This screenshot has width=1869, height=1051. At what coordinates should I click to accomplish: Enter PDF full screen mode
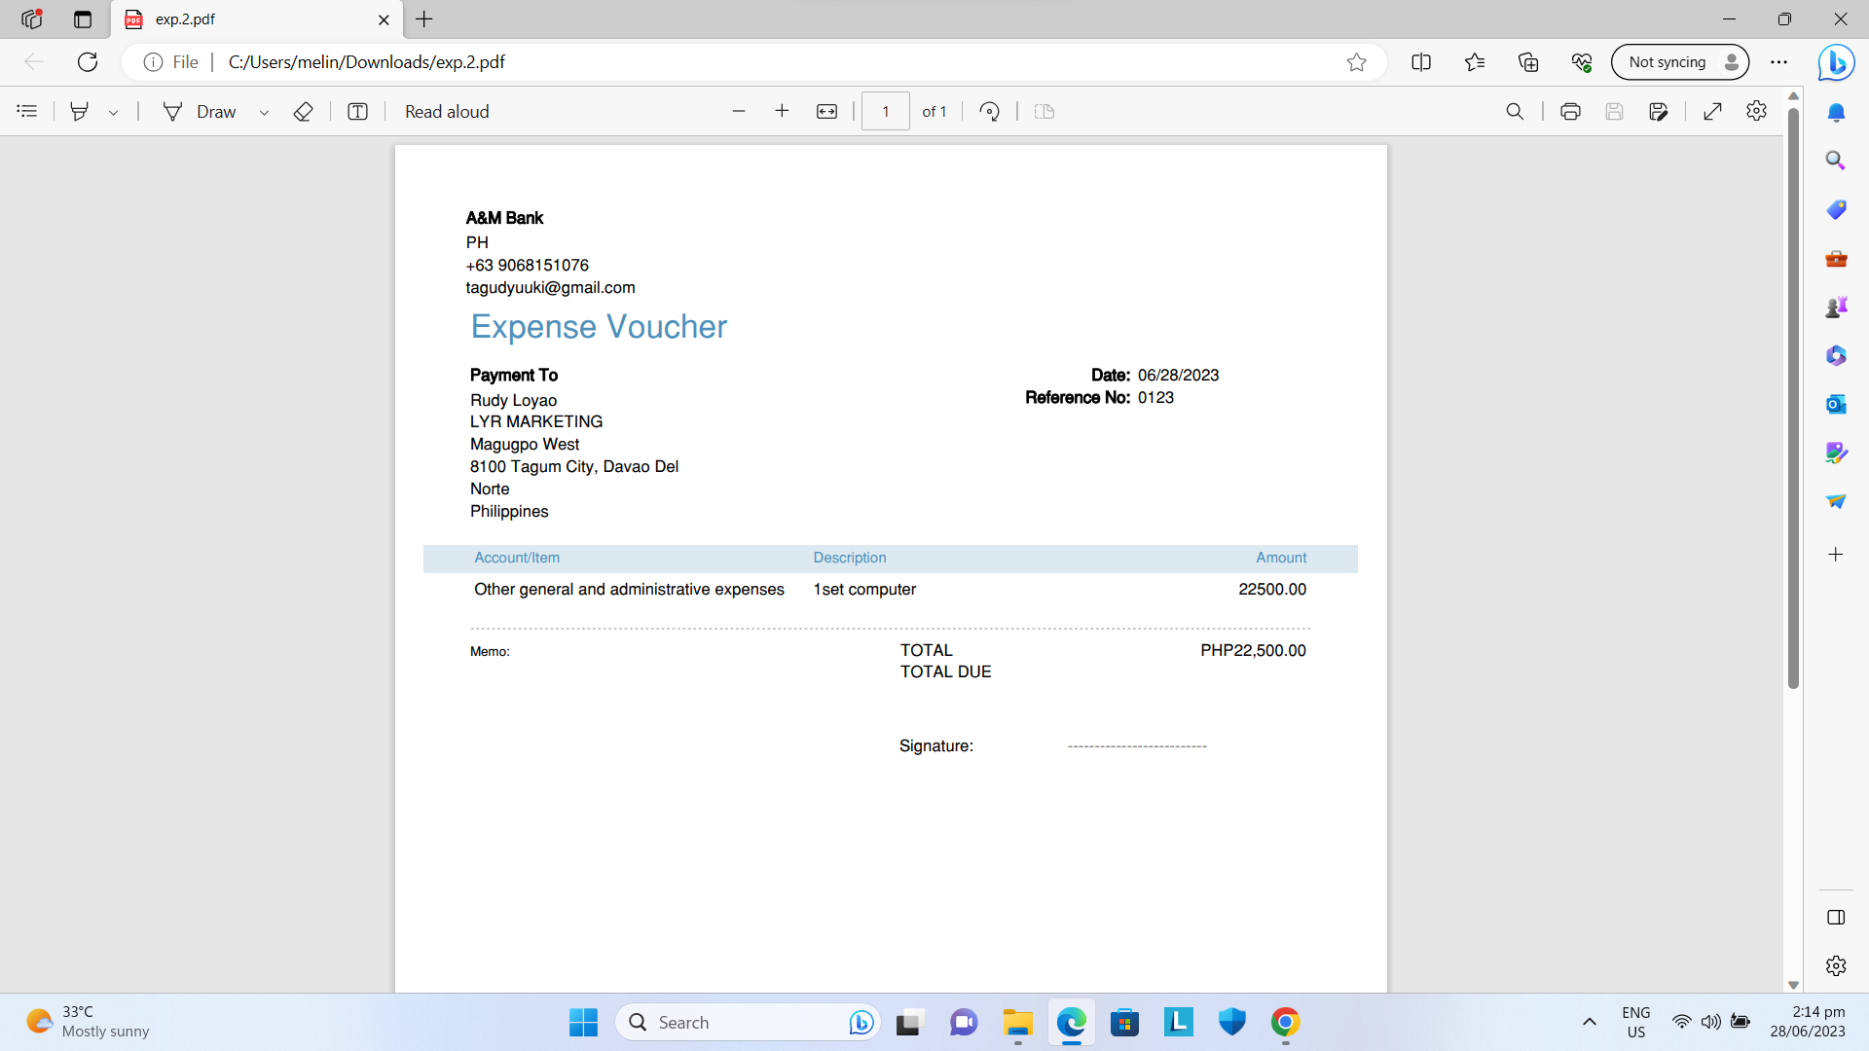coord(1712,111)
